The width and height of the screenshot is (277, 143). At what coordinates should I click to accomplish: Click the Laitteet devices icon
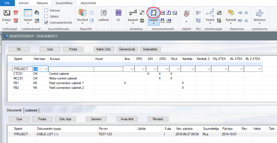pos(103,13)
